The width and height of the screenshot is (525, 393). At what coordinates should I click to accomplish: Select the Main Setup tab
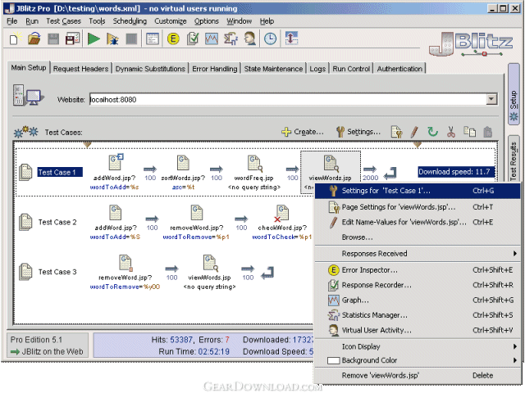point(29,67)
